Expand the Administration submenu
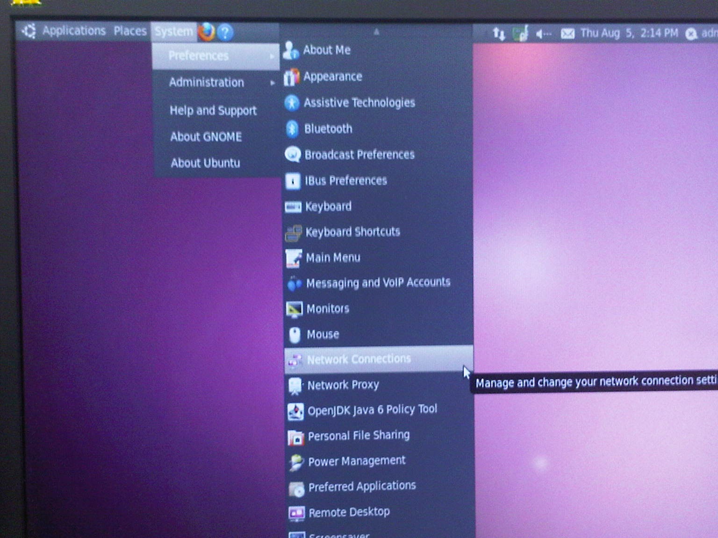 [215, 83]
